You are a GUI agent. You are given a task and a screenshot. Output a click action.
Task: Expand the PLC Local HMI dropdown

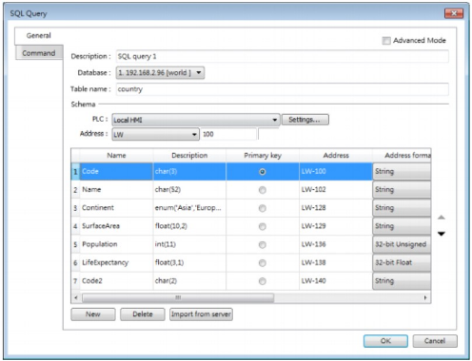coord(196,120)
